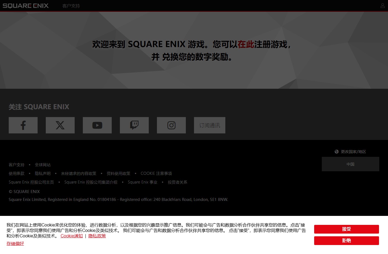
Task: Open the YouTube social icon
Action: point(97,125)
